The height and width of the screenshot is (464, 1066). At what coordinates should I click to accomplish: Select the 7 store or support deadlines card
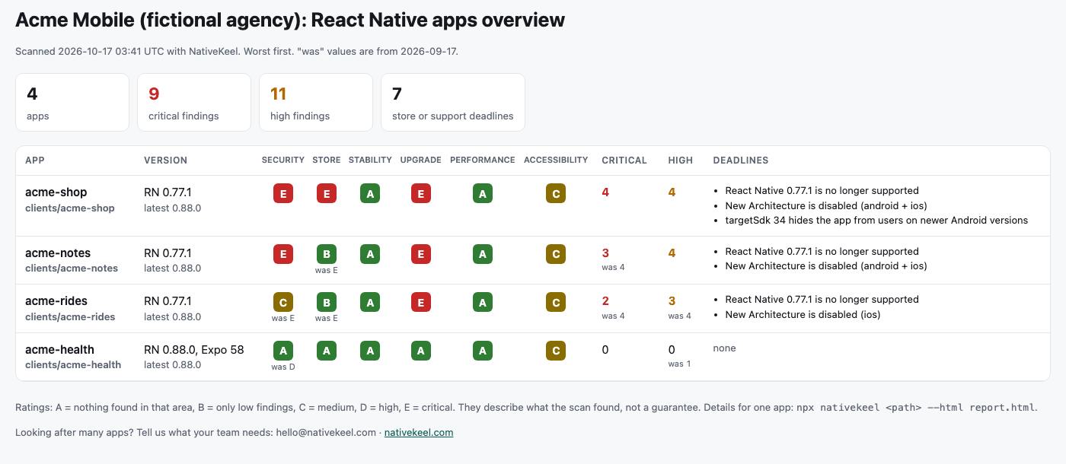pos(453,103)
